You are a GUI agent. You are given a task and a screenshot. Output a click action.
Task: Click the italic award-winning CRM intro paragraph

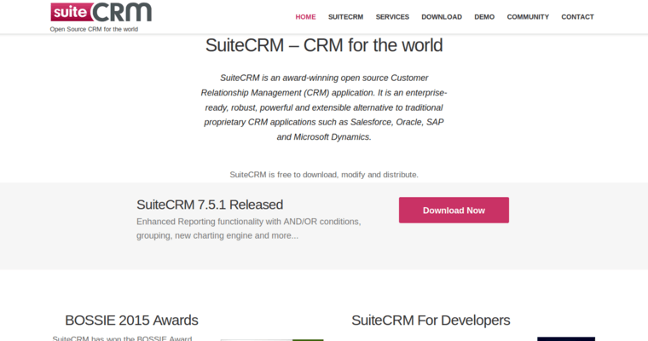click(324, 107)
